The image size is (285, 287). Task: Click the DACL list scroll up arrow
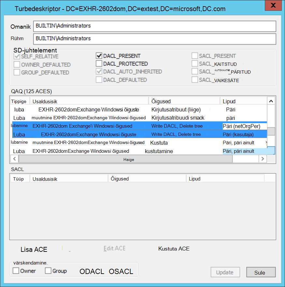(x=271, y=101)
